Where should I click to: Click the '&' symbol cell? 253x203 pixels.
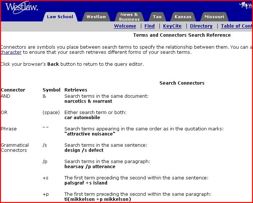pos(44,96)
